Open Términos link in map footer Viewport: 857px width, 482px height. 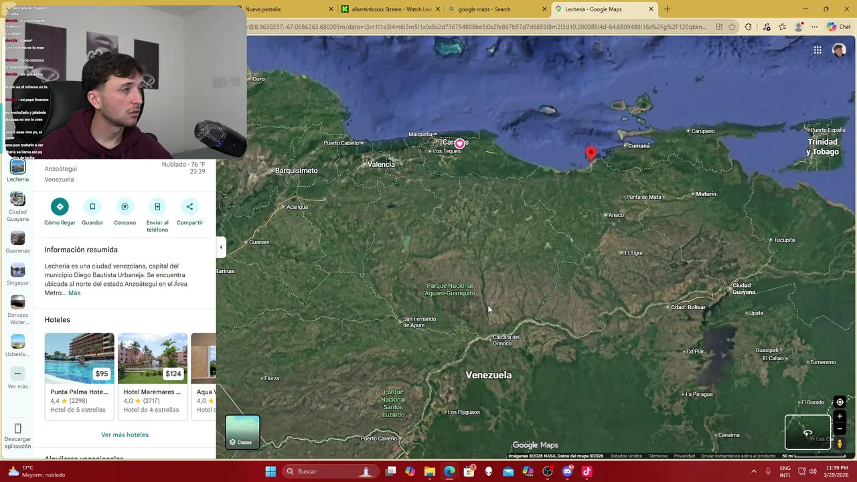pyautogui.click(x=657, y=456)
